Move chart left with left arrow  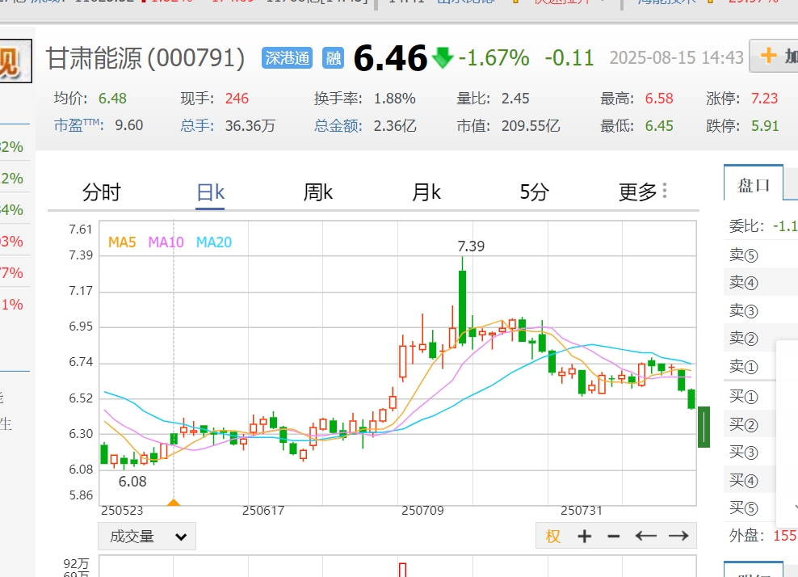[x=646, y=536]
